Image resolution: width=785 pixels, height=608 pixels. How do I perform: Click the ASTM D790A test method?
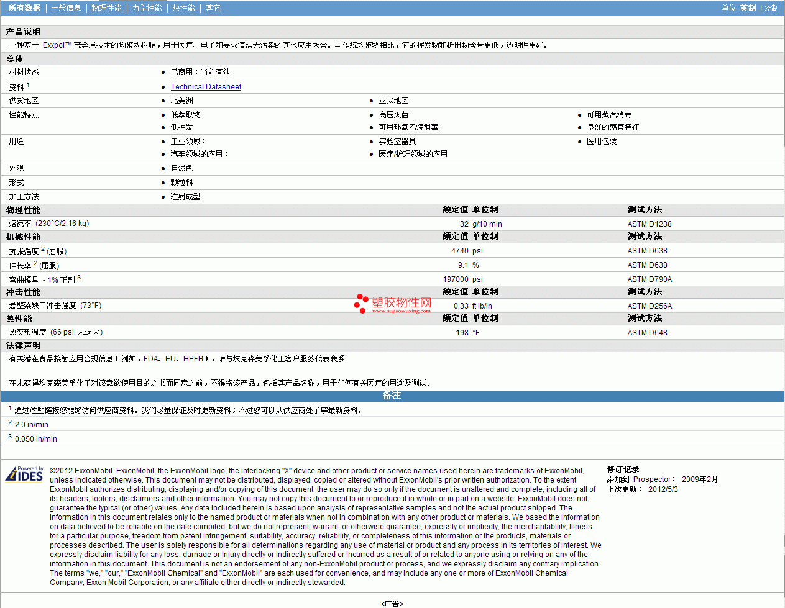[x=650, y=279]
